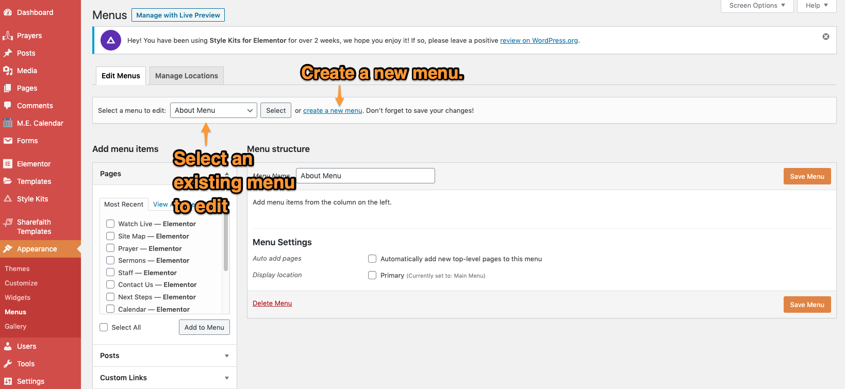Dismiss the Style Kits review notice
845x389 pixels.
pos(825,37)
